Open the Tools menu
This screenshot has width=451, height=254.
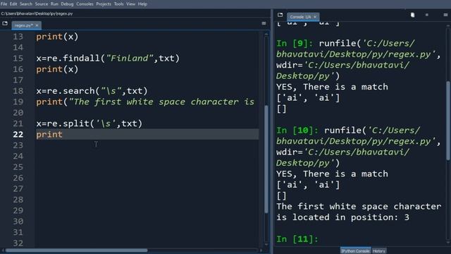pyautogui.click(x=118, y=4)
